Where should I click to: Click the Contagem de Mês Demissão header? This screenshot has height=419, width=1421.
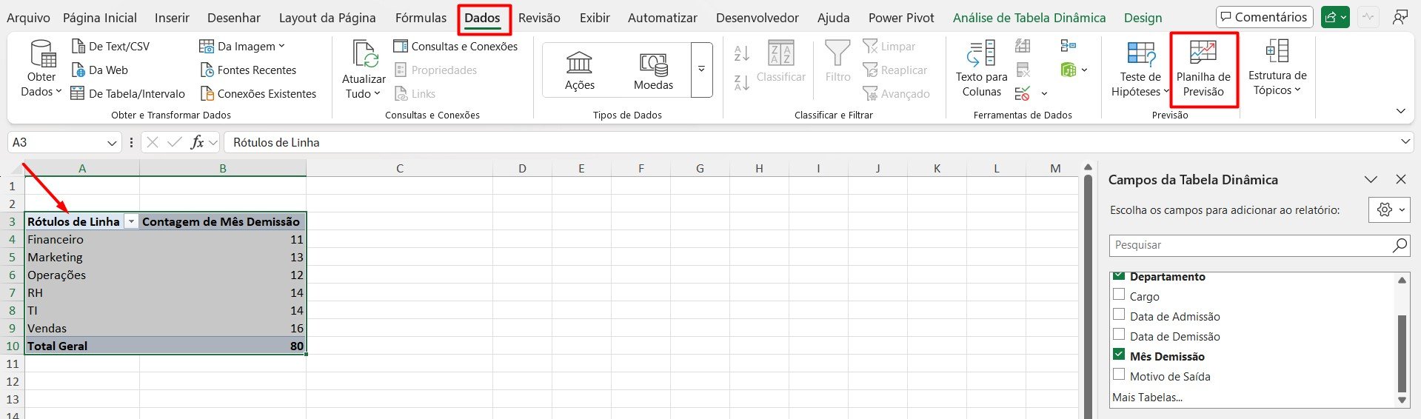coord(221,221)
